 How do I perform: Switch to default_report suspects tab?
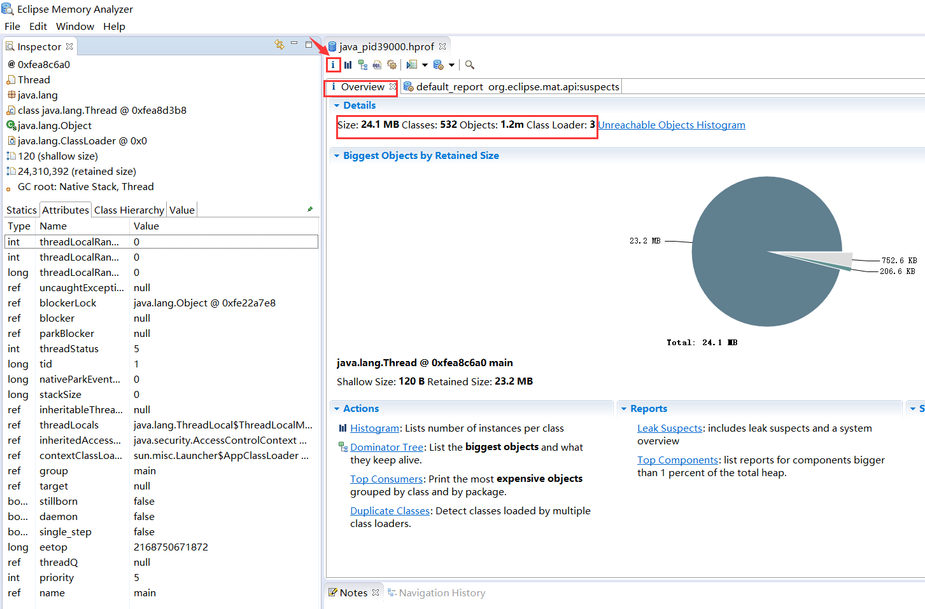(511, 86)
